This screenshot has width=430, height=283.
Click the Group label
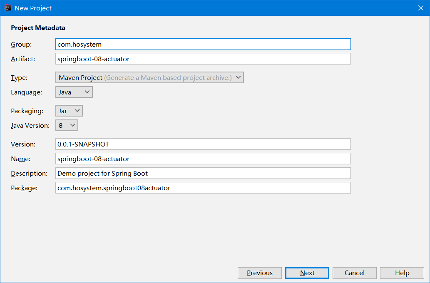pos(21,45)
